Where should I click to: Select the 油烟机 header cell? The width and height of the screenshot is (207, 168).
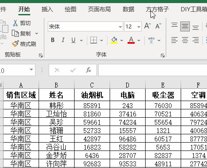point(92,95)
